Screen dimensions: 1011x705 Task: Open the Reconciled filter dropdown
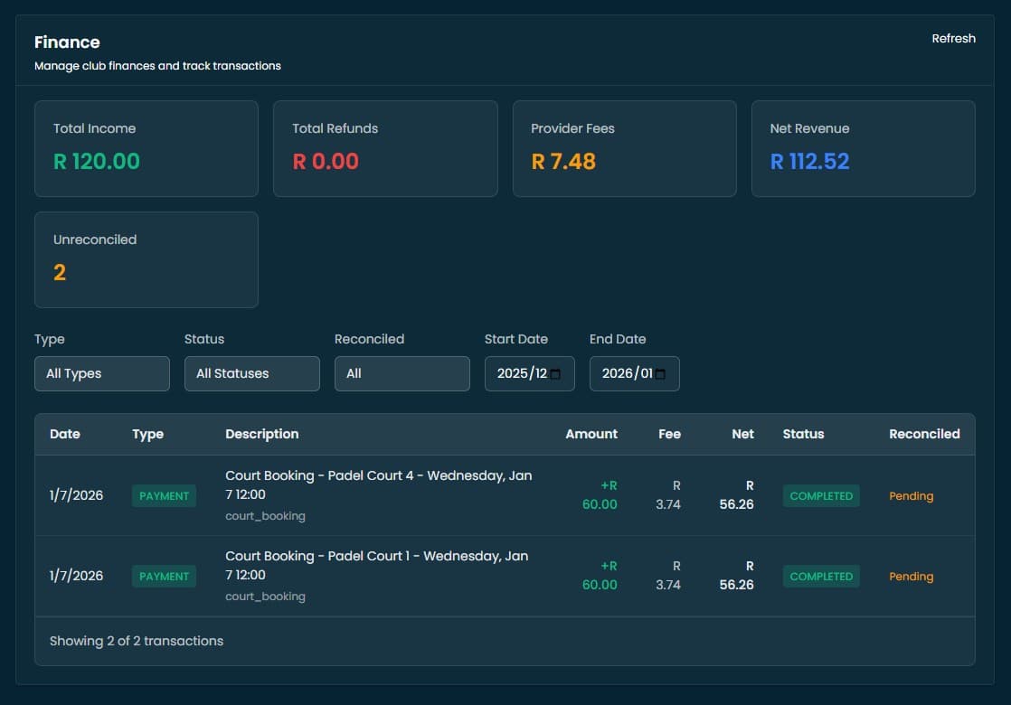click(402, 372)
